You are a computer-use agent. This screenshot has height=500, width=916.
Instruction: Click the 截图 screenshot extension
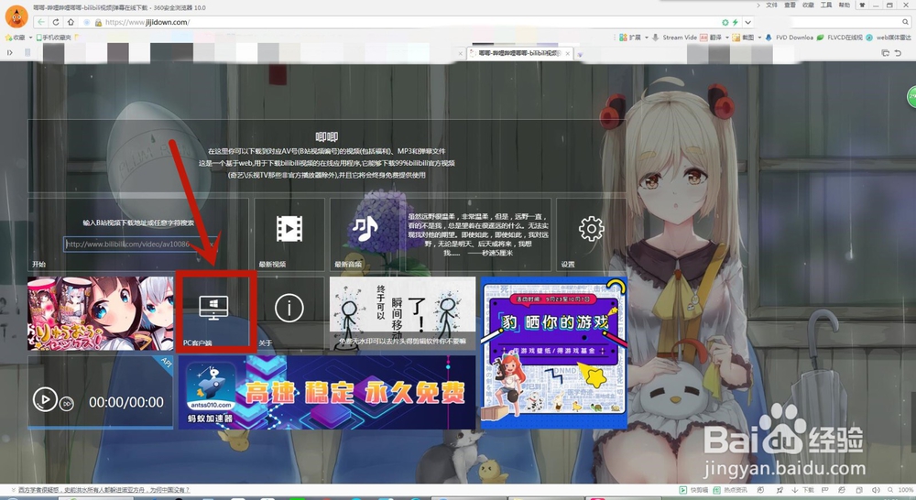tap(743, 38)
